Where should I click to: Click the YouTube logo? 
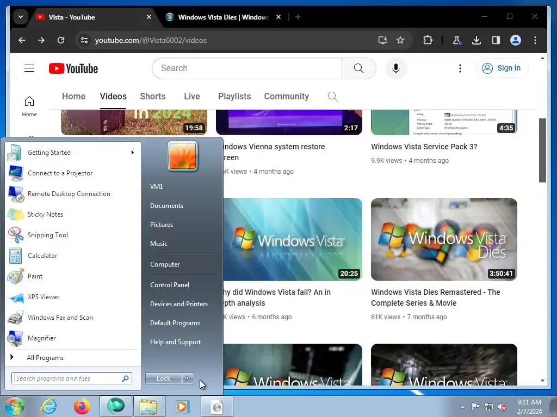pyautogui.click(x=73, y=68)
